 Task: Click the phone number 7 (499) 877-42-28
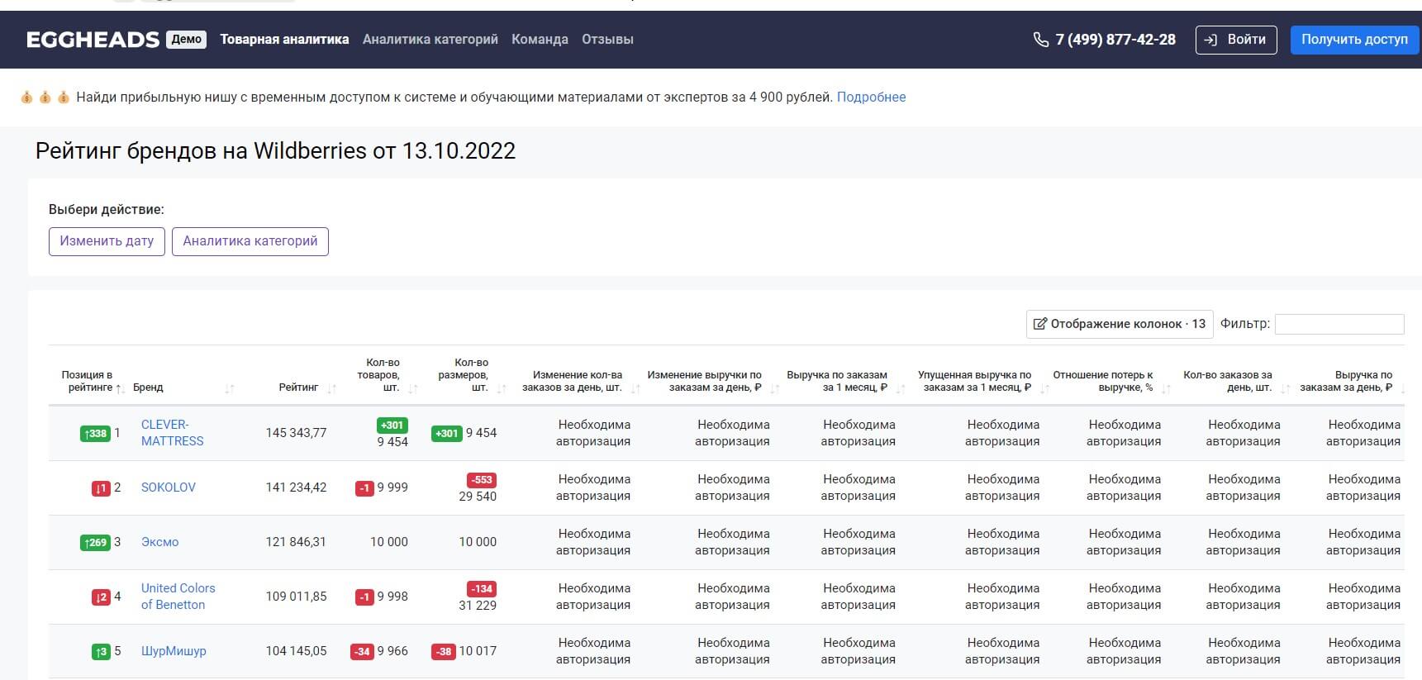pyautogui.click(x=1115, y=40)
